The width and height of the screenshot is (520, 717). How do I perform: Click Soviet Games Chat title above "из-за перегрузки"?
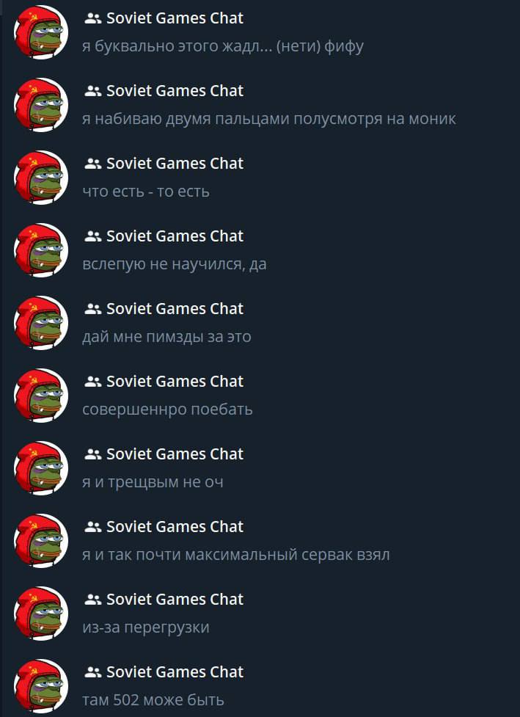click(175, 600)
